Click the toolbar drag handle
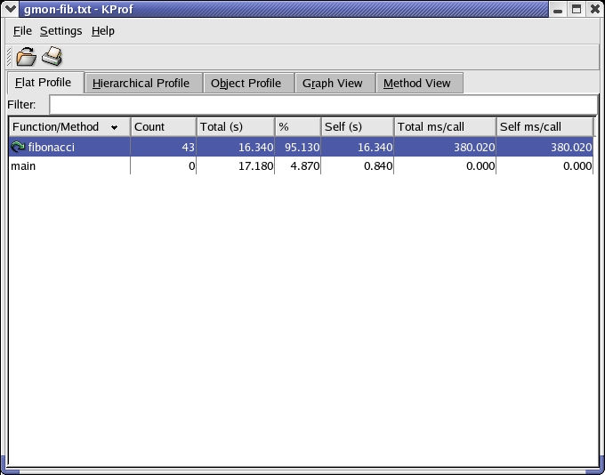605x475 pixels. point(10,58)
